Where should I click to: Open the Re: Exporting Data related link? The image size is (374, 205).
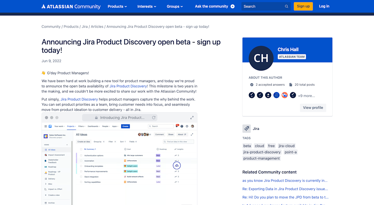click(x=285, y=189)
